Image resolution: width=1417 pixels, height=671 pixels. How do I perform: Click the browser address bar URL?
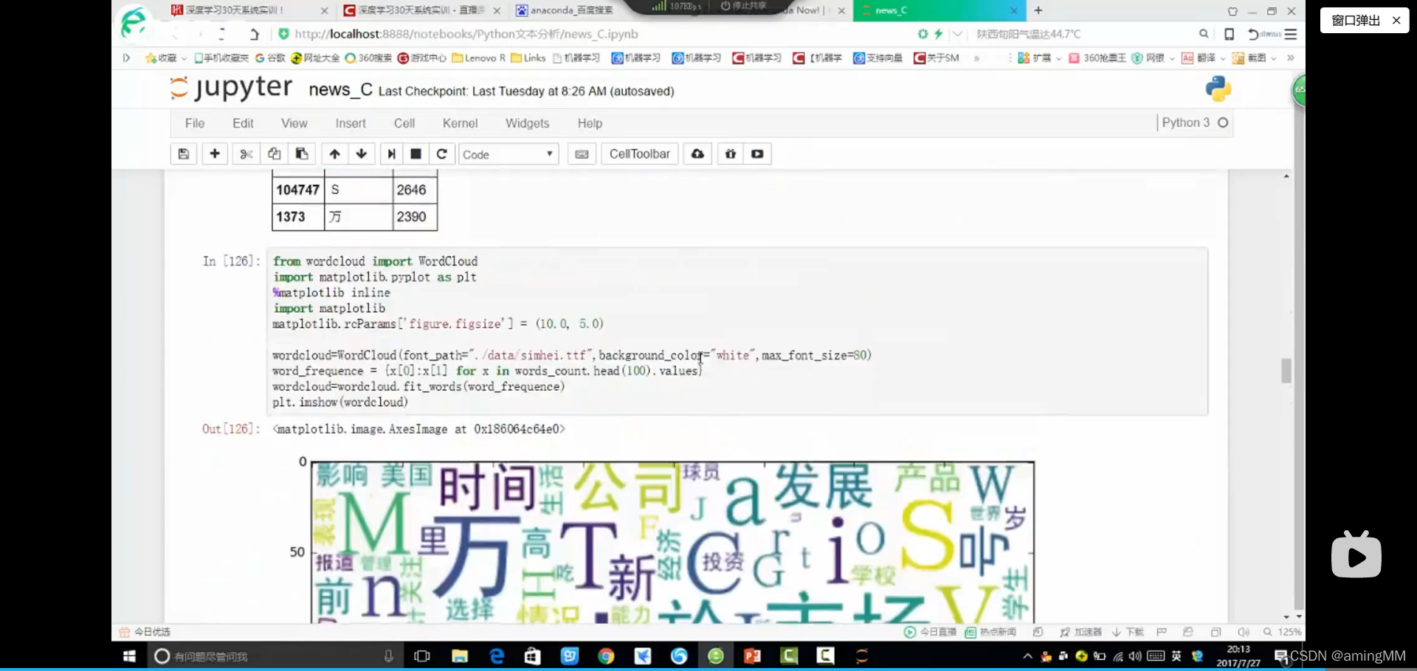[466, 34]
